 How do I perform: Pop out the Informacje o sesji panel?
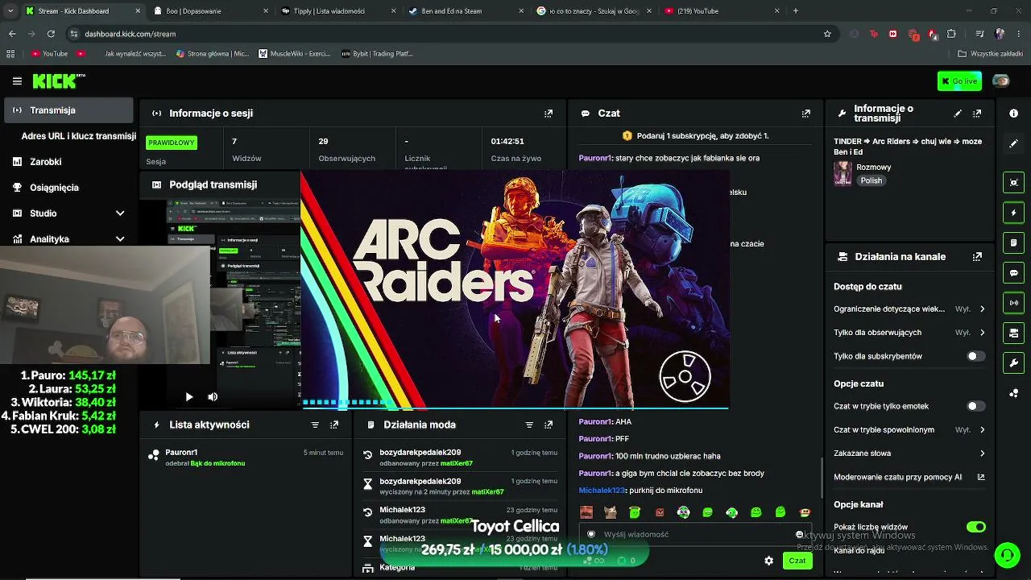[549, 114]
